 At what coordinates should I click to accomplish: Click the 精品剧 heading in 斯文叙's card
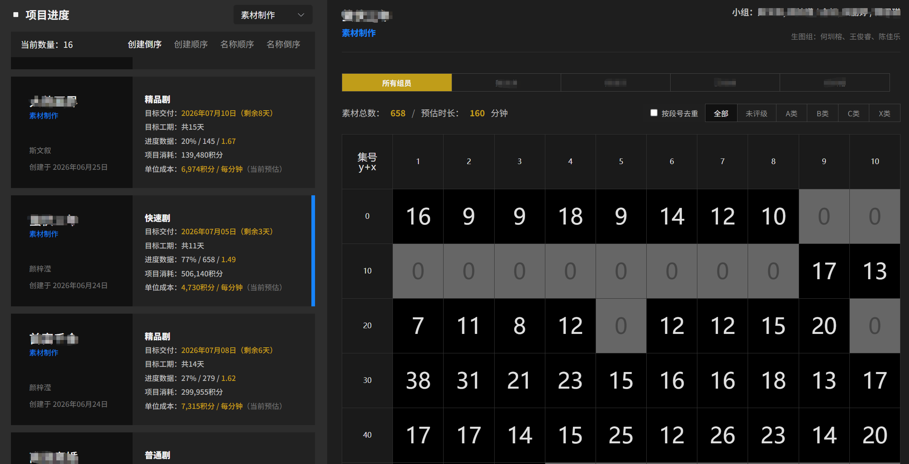(157, 99)
